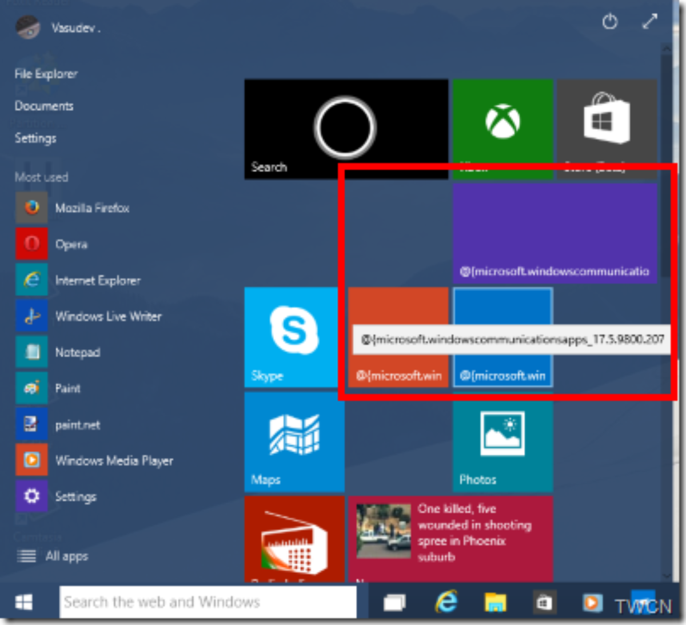686x625 pixels.
Task: Click the Windows Start button
Action: click(24, 602)
